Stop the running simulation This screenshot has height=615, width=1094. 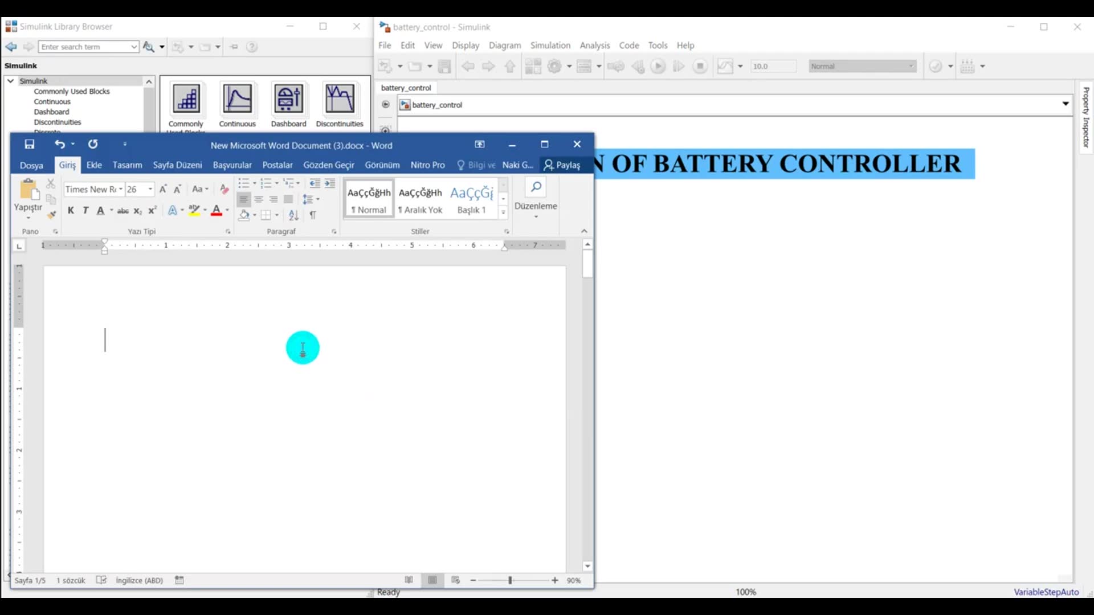pos(700,66)
